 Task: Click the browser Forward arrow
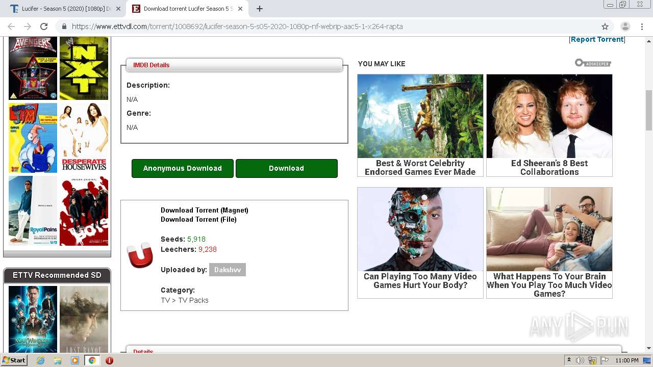pyautogui.click(x=28, y=27)
